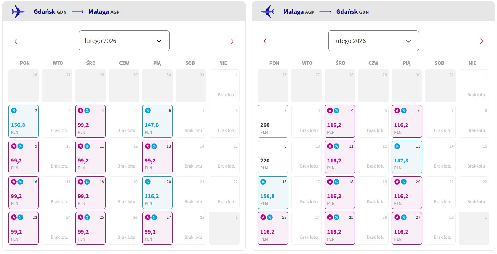Go to next month in Gdańsk–Malaga calendar
The width and height of the screenshot is (497, 254).
click(232, 41)
